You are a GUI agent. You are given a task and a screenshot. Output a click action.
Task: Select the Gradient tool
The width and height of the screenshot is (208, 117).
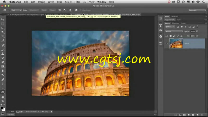click(x=3, y=67)
